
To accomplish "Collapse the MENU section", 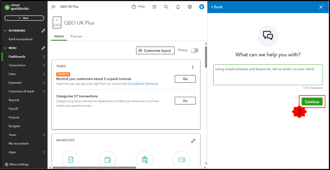I will coord(6,48).
